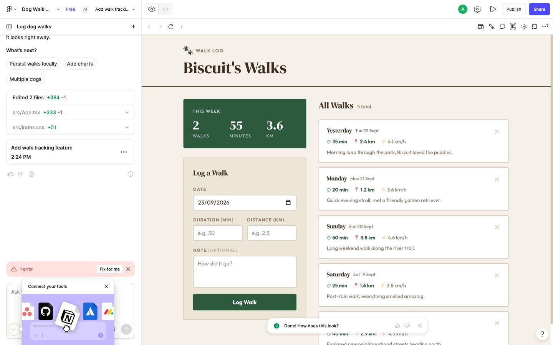
Task: Delete the Yesterday walk entry
Action: click(x=497, y=131)
